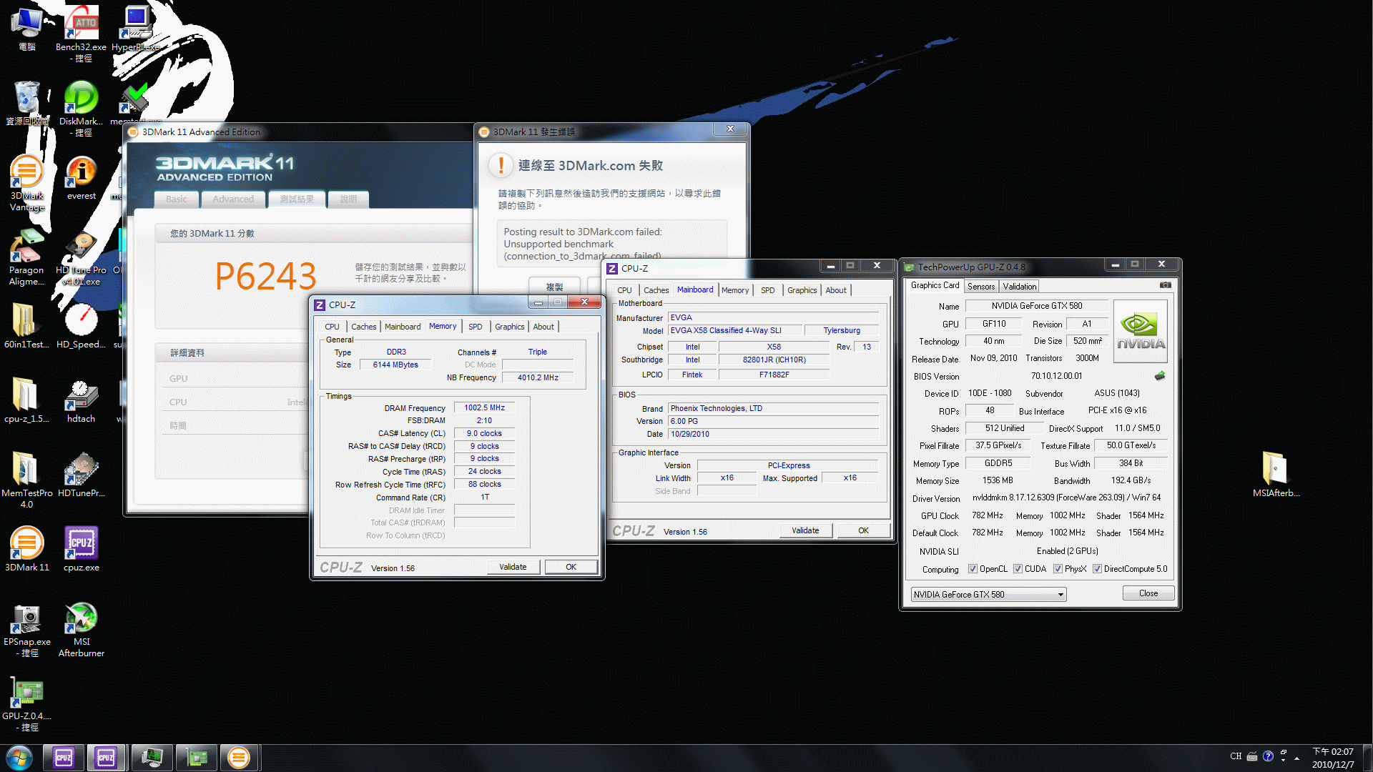Click OK in memory CPU-Z window

[x=571, y=567]
